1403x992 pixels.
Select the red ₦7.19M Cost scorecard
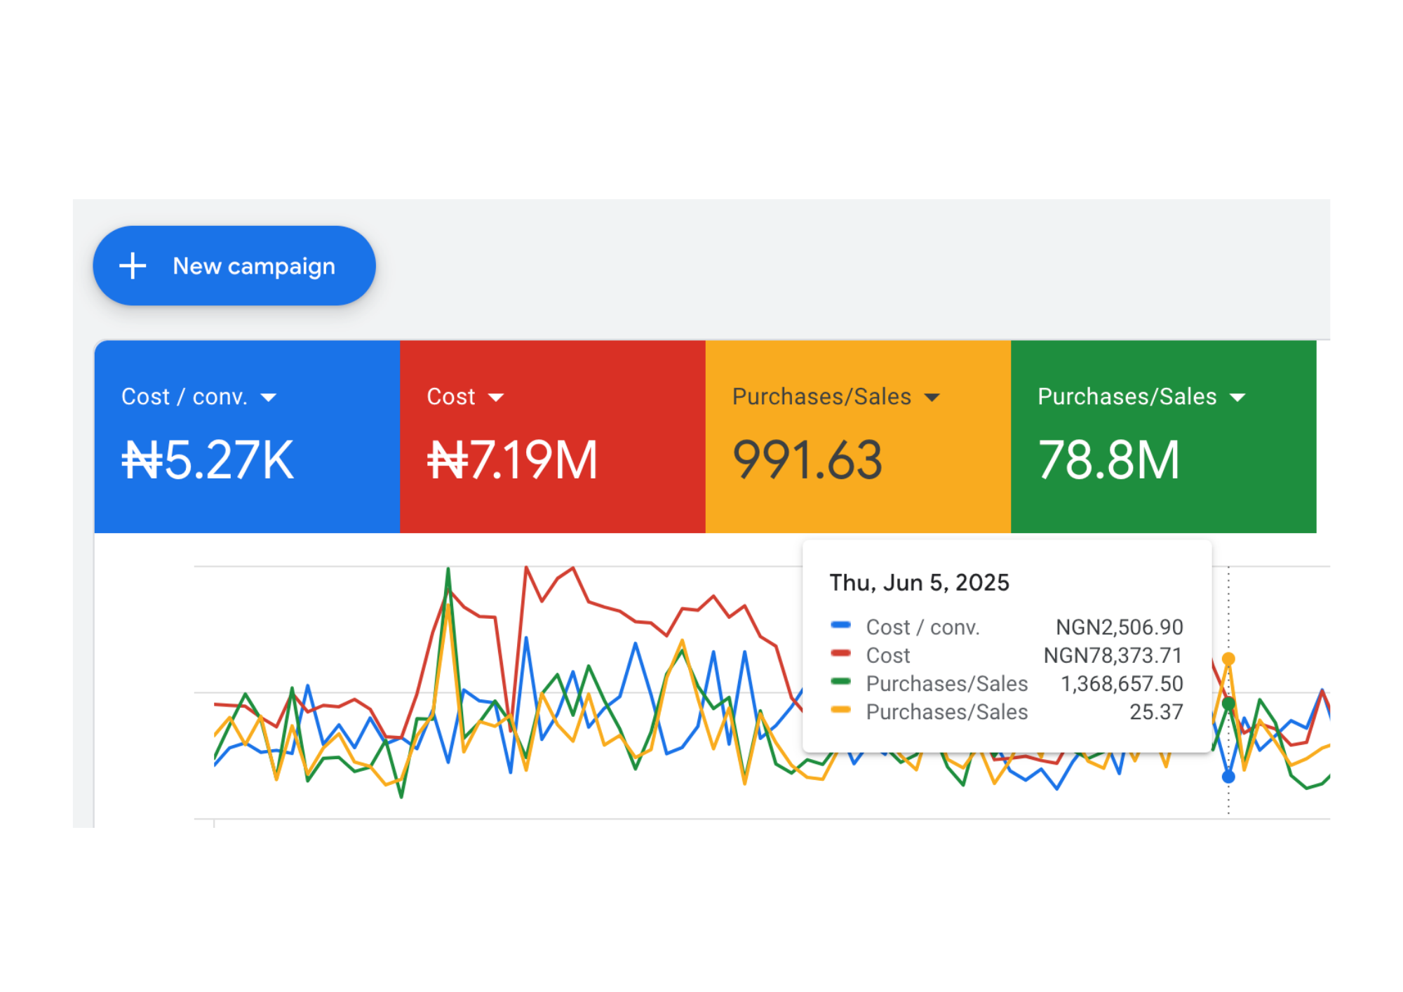point(553,436)
